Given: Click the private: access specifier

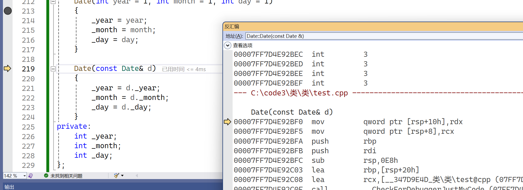Looking at the screenshot, I should [74, 126].
